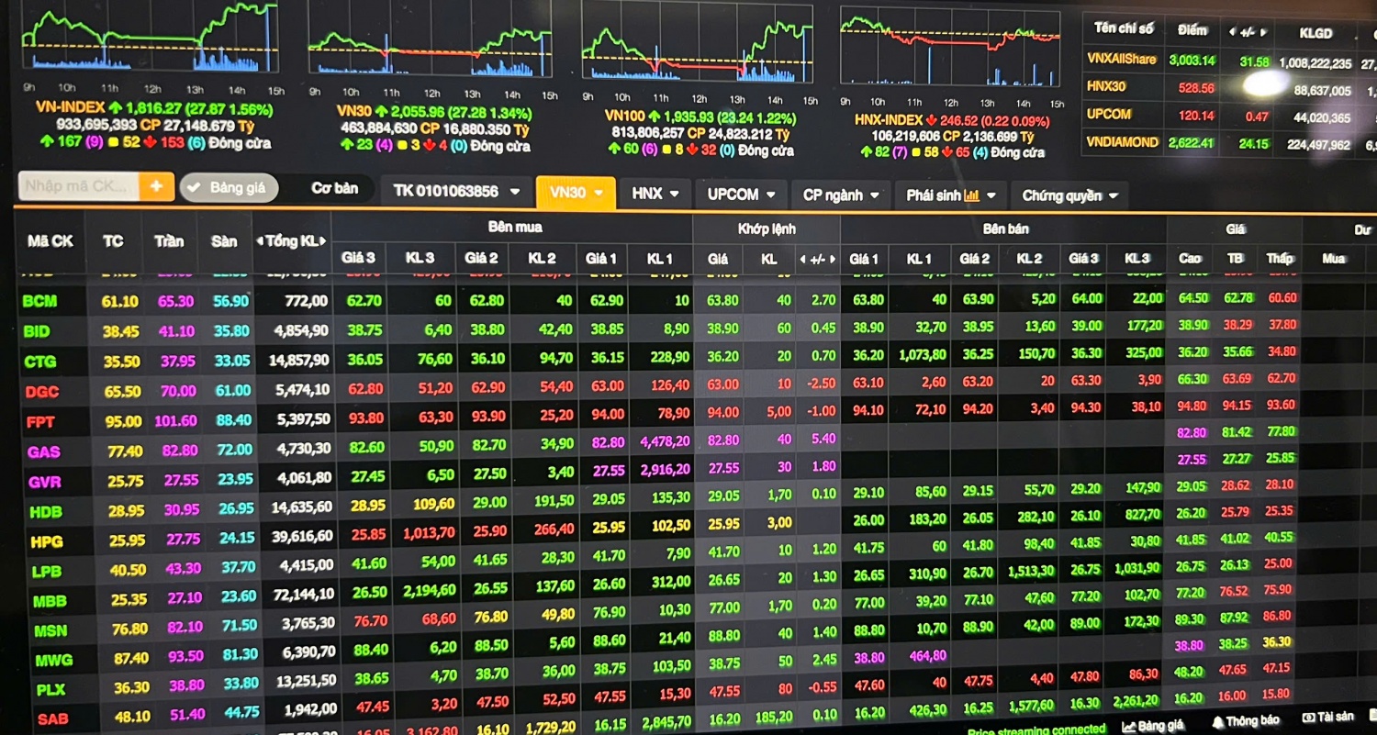The width and height of the screenshot is (1377, 735).
Task: Click the Nhập mã CK search field
Action: click(79, 186)
